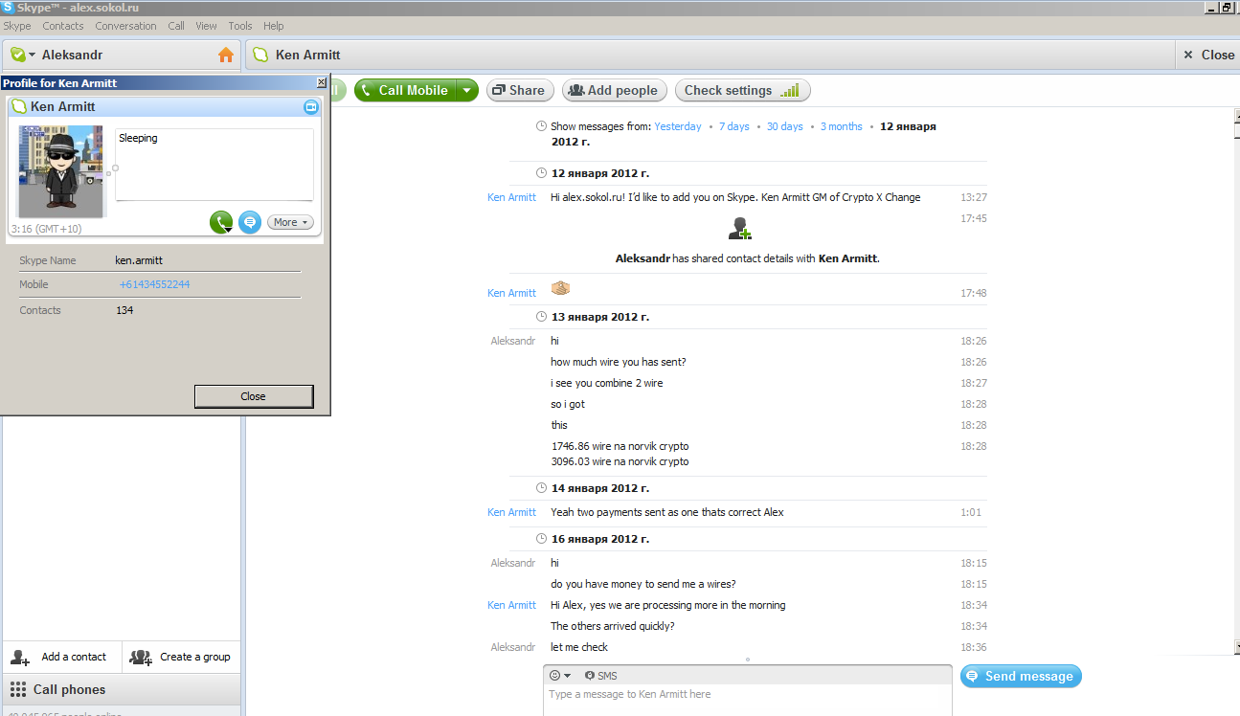Screen dimensions: 1240x716
Task: Open the emoticon picker smiley icon
Action: 554,676
